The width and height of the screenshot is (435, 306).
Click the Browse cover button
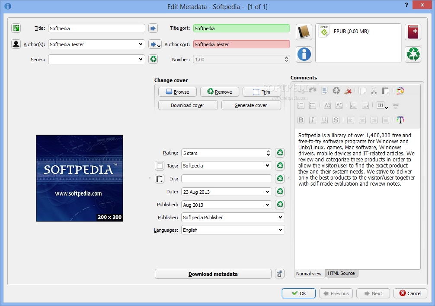tap(178, 91)
